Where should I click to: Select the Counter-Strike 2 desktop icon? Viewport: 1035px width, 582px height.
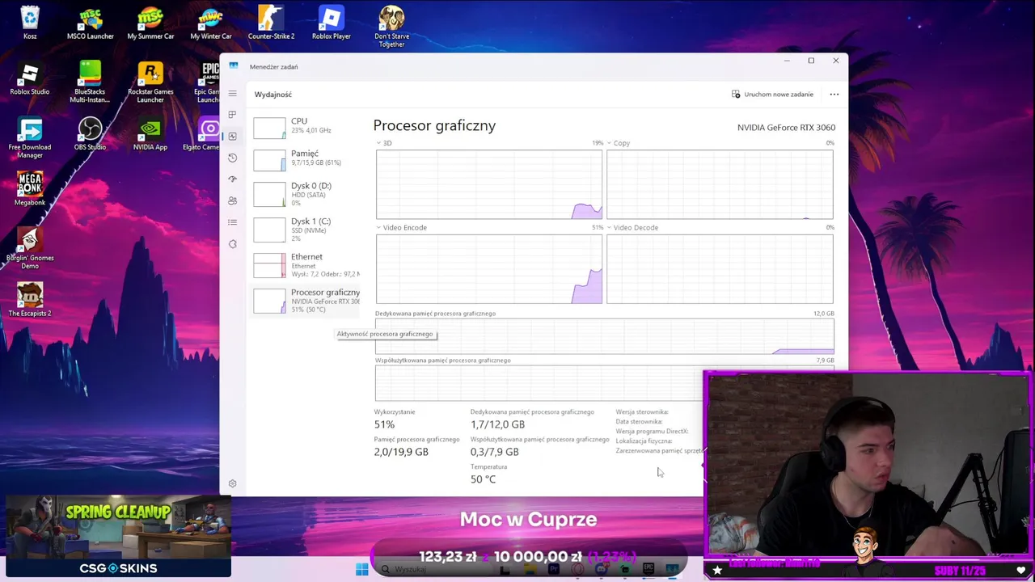(x=271, y=23)
